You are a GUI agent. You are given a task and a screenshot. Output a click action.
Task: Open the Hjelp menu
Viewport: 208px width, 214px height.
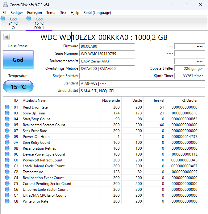(x=75, y=13)
